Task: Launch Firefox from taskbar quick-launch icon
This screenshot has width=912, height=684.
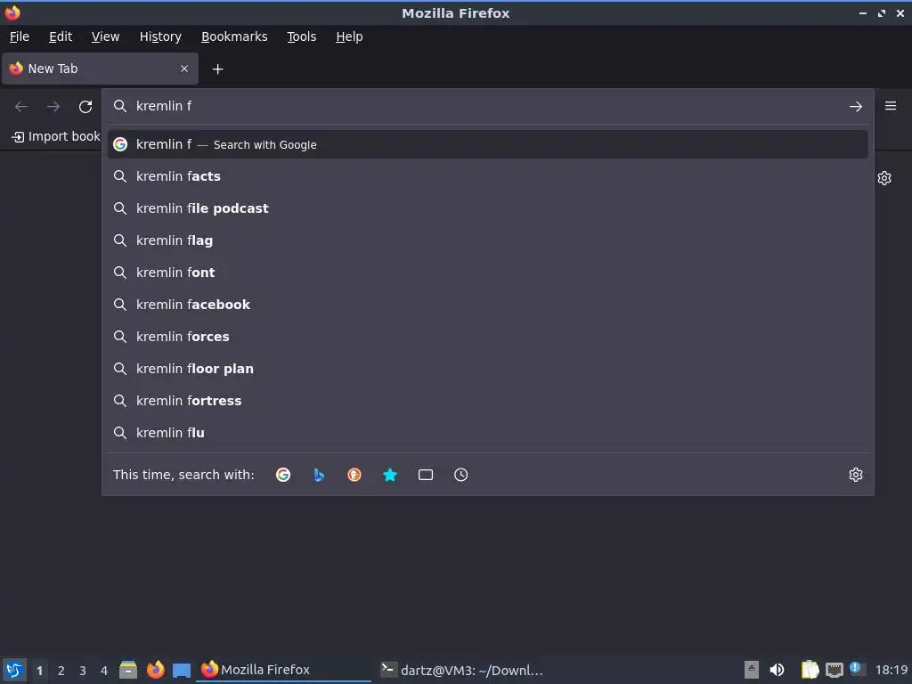Action: [155, 670]
